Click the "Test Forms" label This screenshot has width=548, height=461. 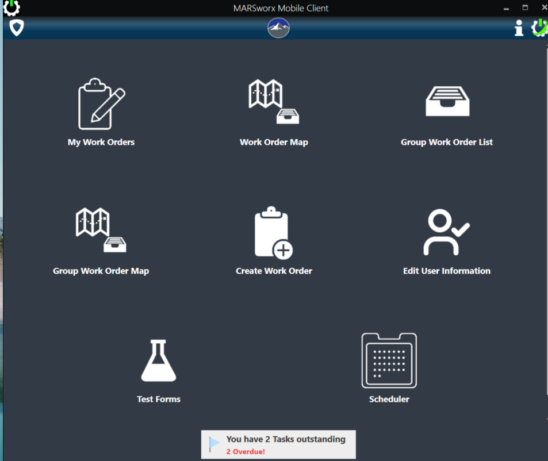pos(159,399)
